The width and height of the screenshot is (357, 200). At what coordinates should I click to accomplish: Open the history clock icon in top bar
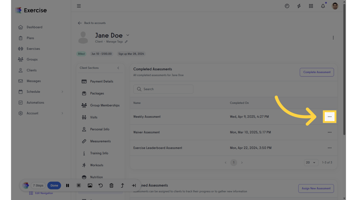coord(287,6)
